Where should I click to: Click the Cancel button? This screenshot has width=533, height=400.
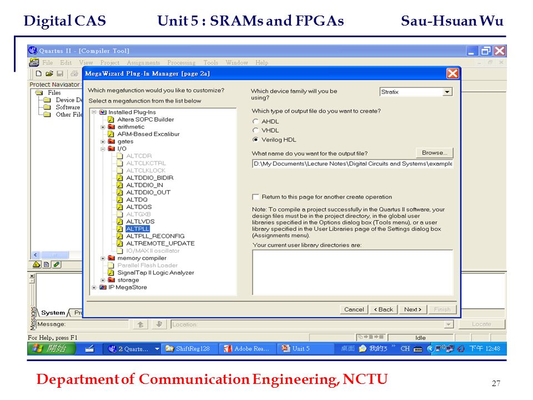point(354,309)
